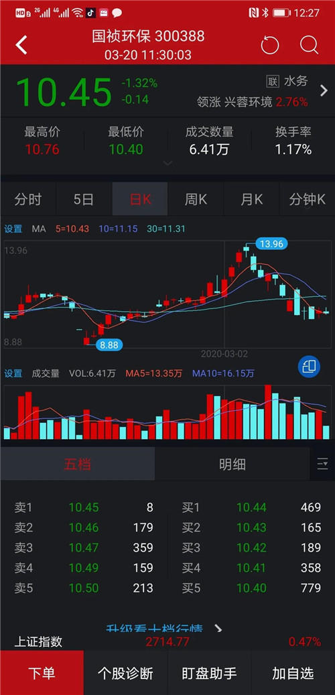Image resolution: width=335 pixels, height=695 pixels.
Task: Tap the 联 sector tag icon
Action: [272, 82]
